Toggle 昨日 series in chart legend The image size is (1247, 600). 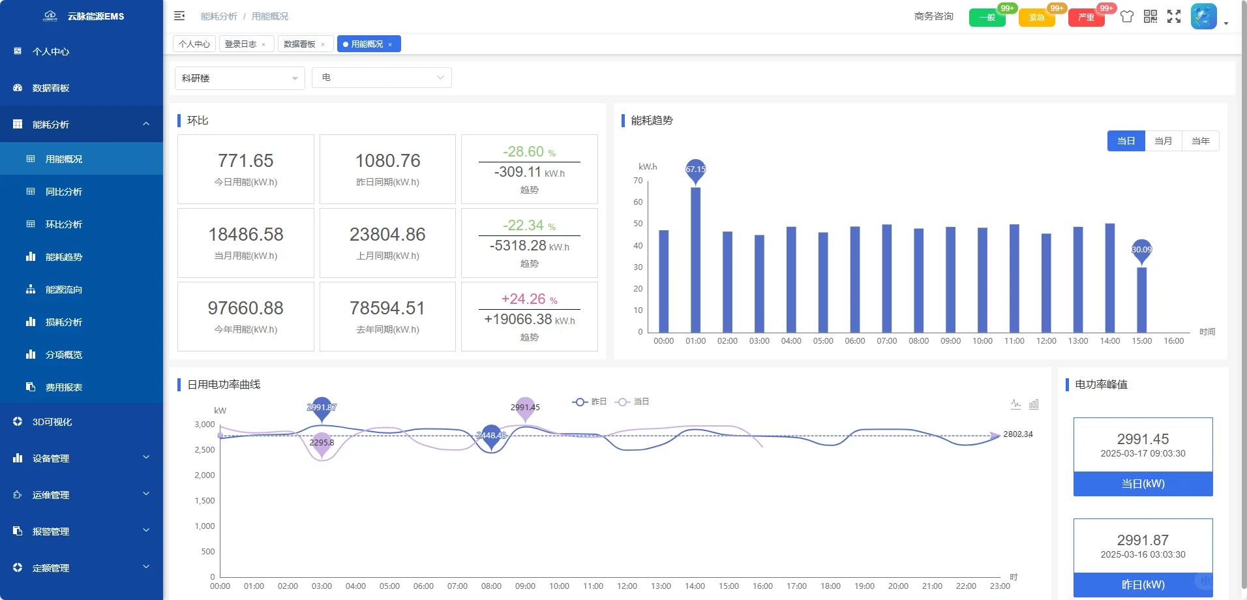click(590, 402)
